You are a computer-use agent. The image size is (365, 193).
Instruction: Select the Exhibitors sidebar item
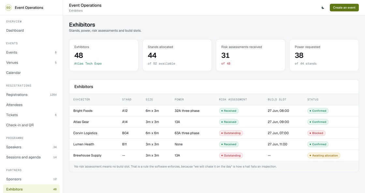[x=31, y=189]
